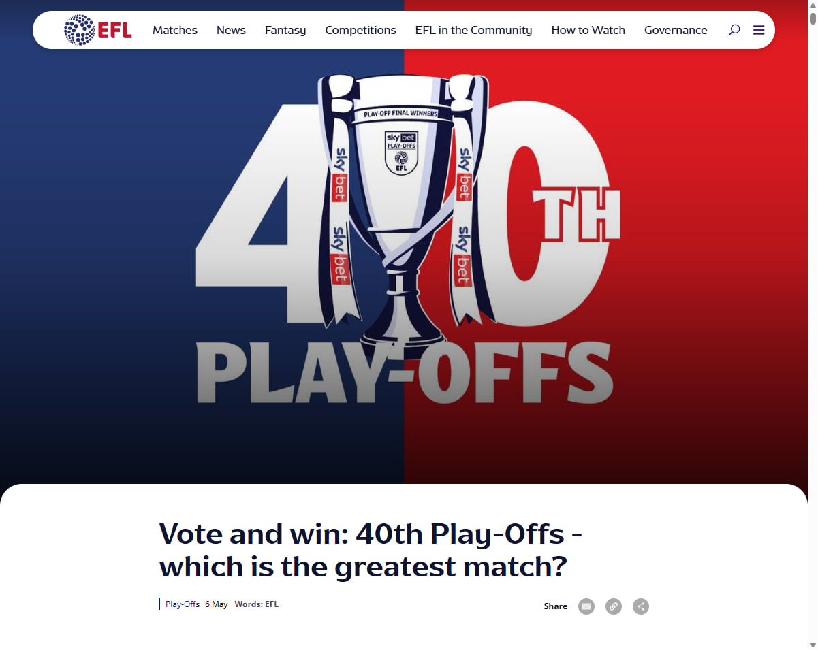Open the search magnifier icon
Screen dimensions: 818x650
coord(734,30)
